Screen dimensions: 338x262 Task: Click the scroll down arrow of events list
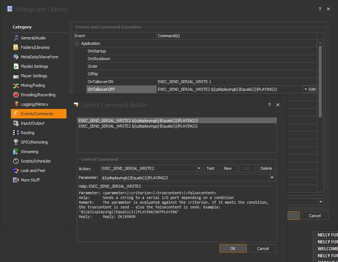point(320,192)
